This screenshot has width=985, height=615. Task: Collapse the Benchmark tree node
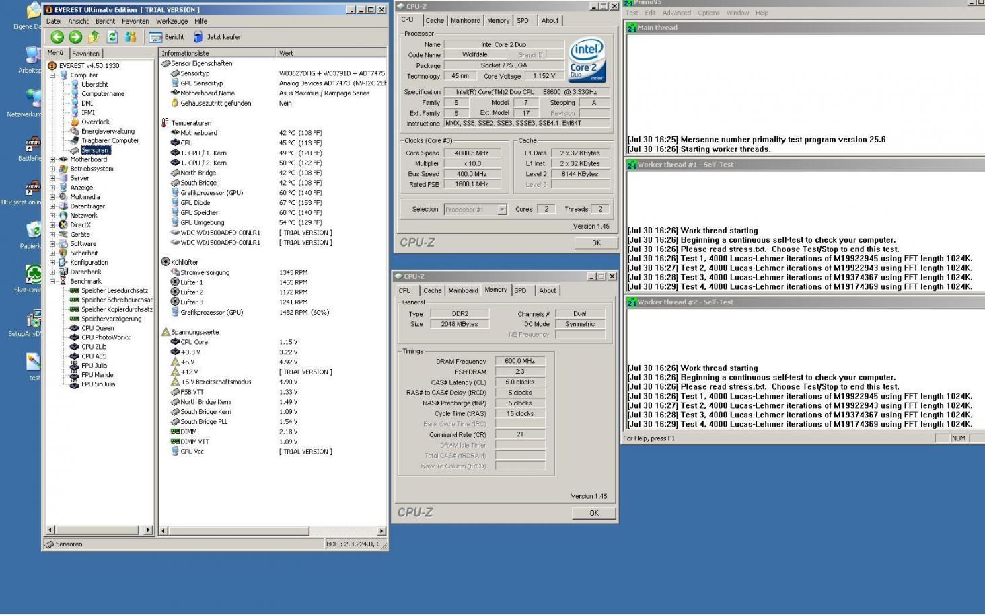52,282
